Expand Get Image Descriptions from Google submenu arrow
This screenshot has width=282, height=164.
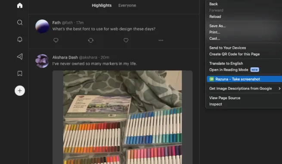click(279, 88)
